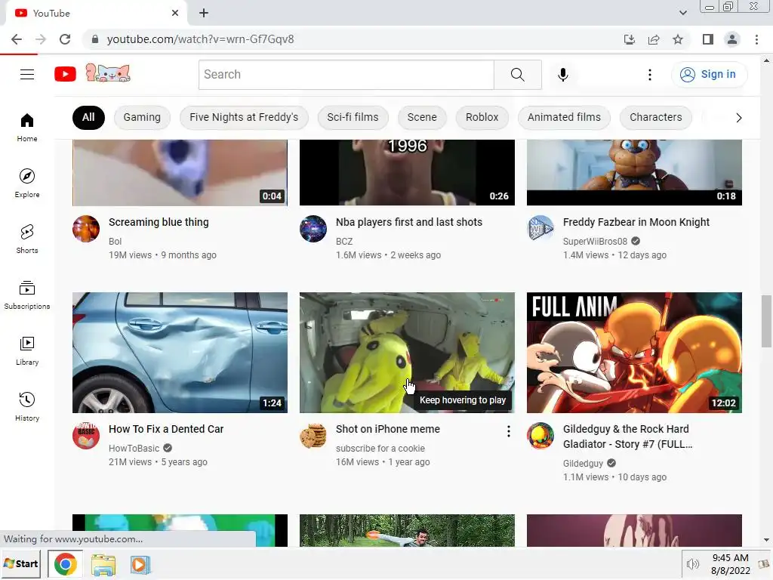Click Freddy Fazbear video thumbnail

point(634,173)
